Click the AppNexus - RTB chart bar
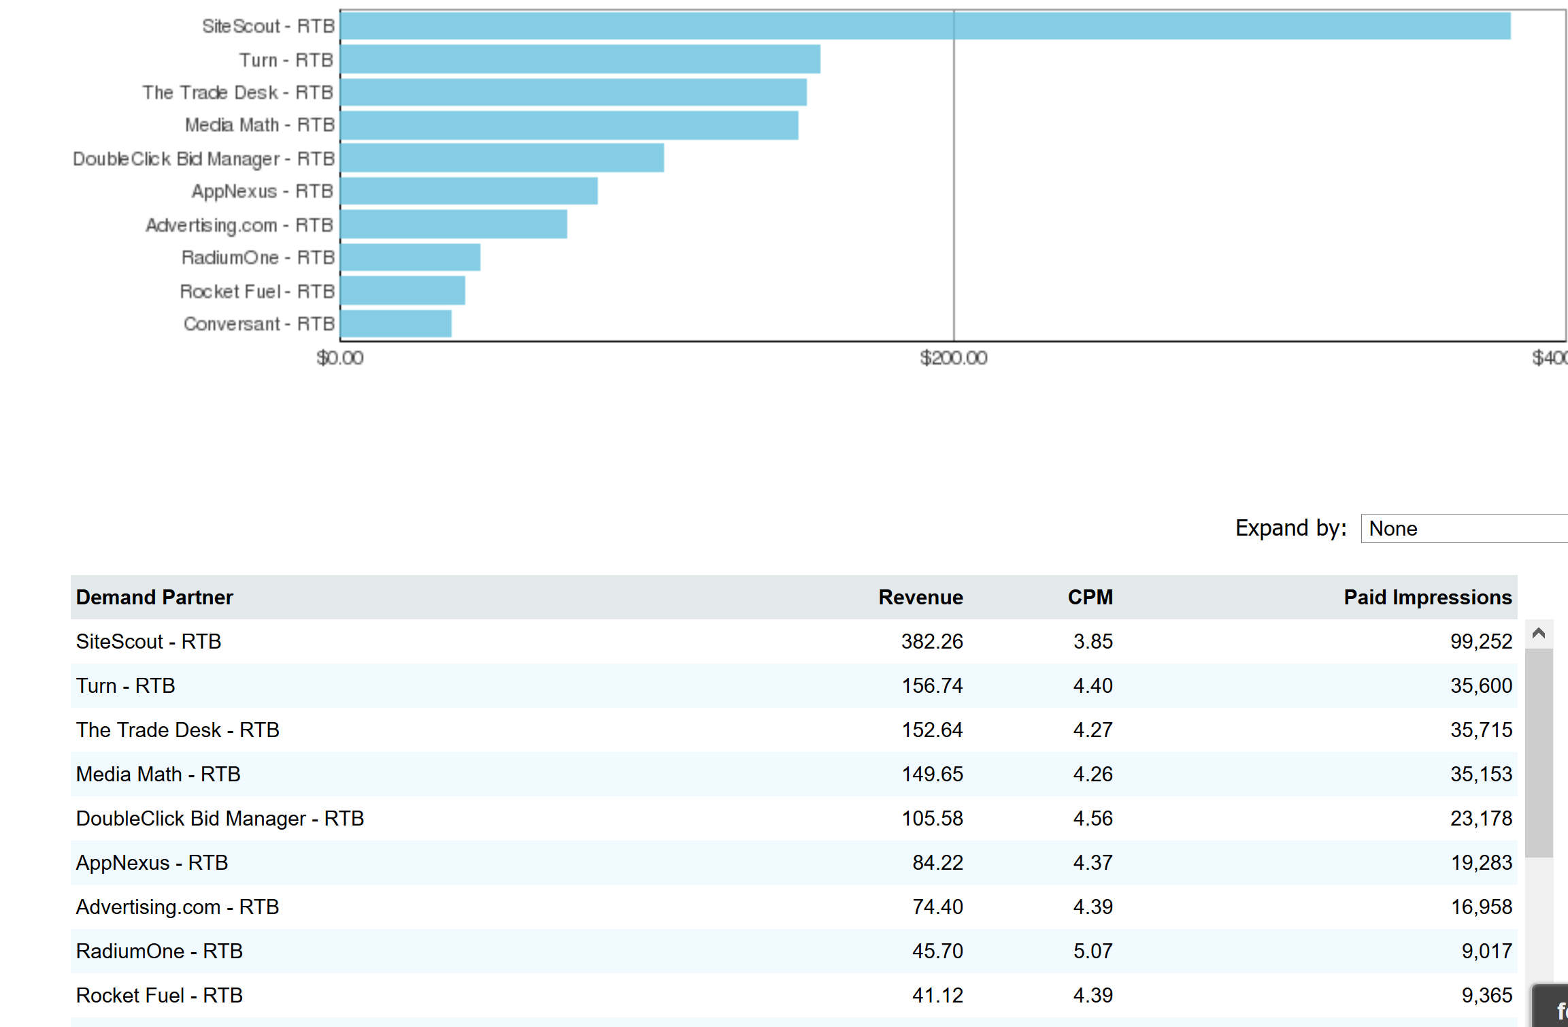The height and width of the screenshot is (1027, 1568). click(x=469, y=191)
